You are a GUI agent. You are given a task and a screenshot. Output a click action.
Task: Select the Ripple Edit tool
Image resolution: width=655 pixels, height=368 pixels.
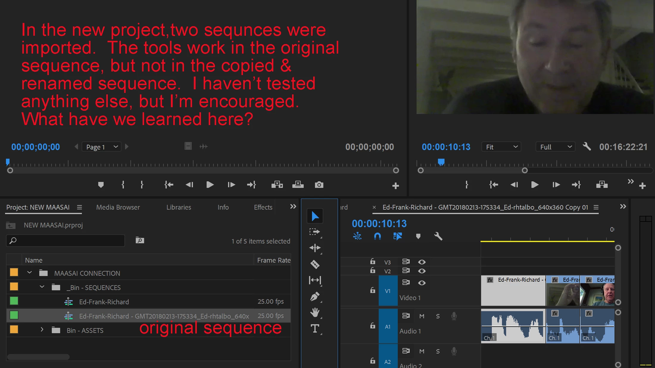click(x=315, y=248)
